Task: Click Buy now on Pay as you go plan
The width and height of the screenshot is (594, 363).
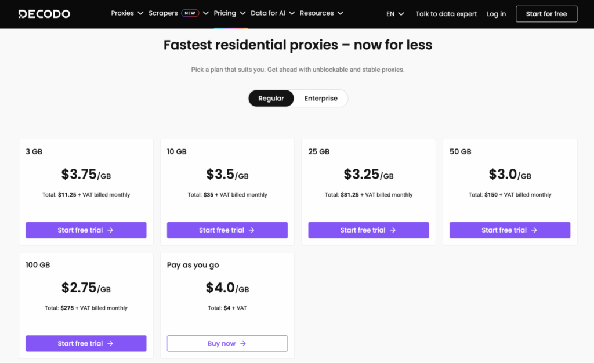Action: [x=227, y=343]
